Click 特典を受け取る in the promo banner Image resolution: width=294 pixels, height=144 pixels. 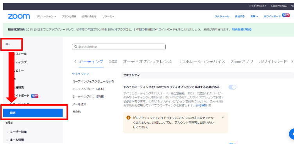[242, 29]
